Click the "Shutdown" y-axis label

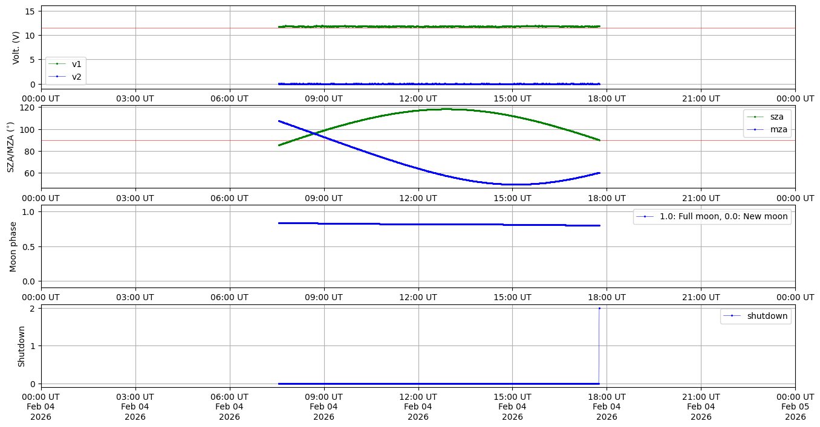(21, 346)
